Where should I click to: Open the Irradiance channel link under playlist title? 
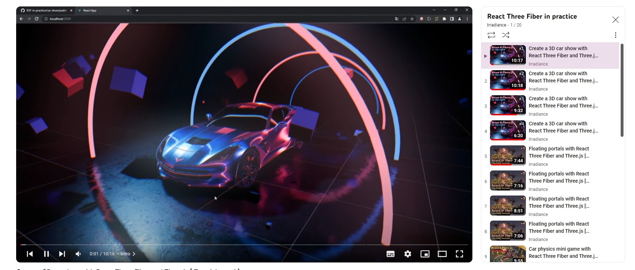click(x=496, y=25)
